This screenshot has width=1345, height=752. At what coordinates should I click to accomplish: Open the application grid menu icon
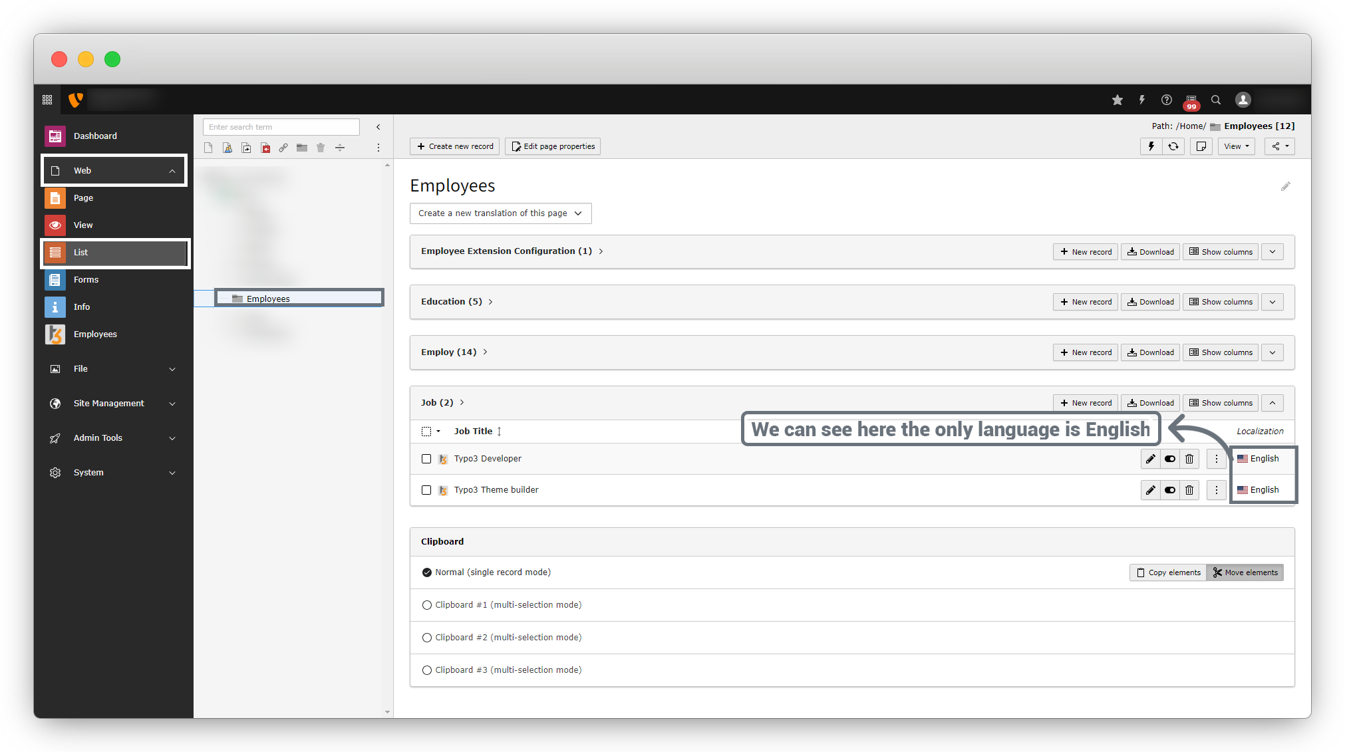tap(47, 100)
